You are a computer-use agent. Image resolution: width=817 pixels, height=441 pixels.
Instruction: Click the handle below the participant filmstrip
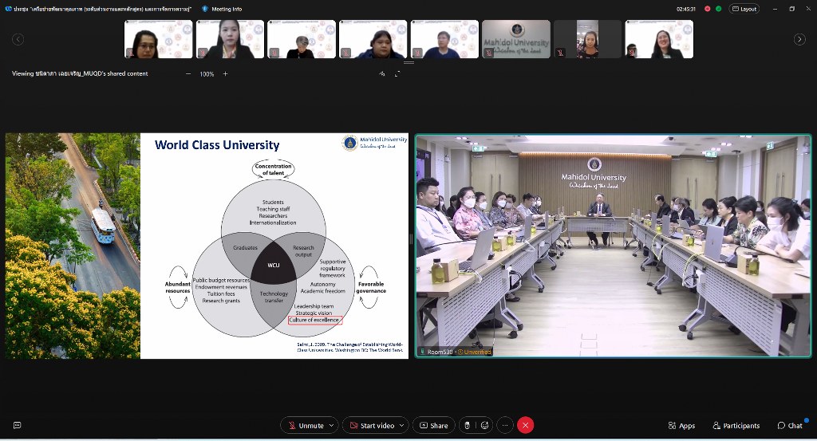coord(408,62)
